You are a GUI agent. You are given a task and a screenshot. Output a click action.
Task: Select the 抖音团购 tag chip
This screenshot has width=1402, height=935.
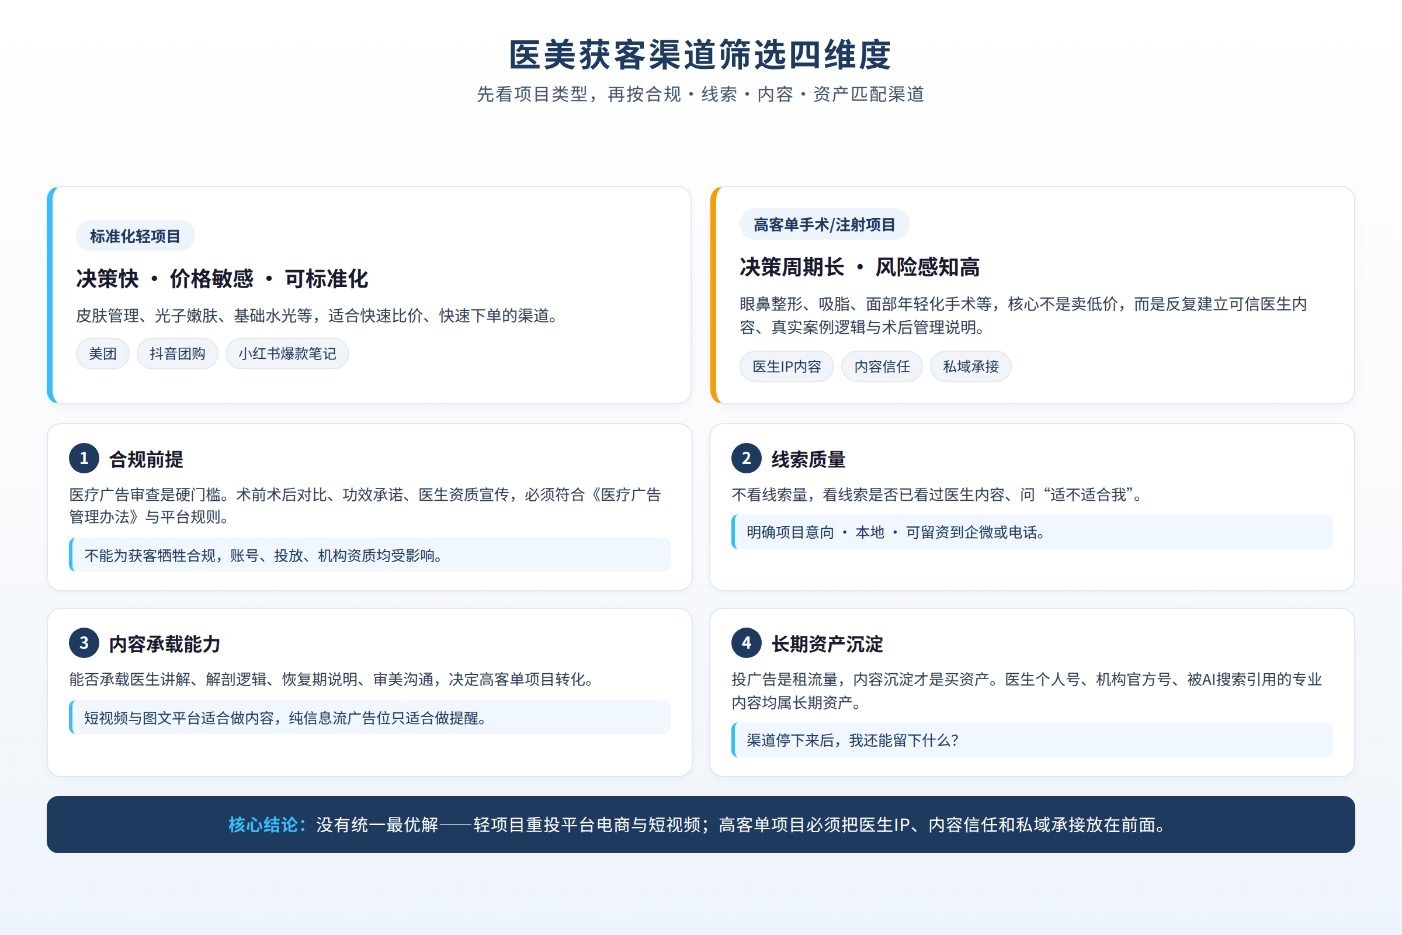coord(177,354)
